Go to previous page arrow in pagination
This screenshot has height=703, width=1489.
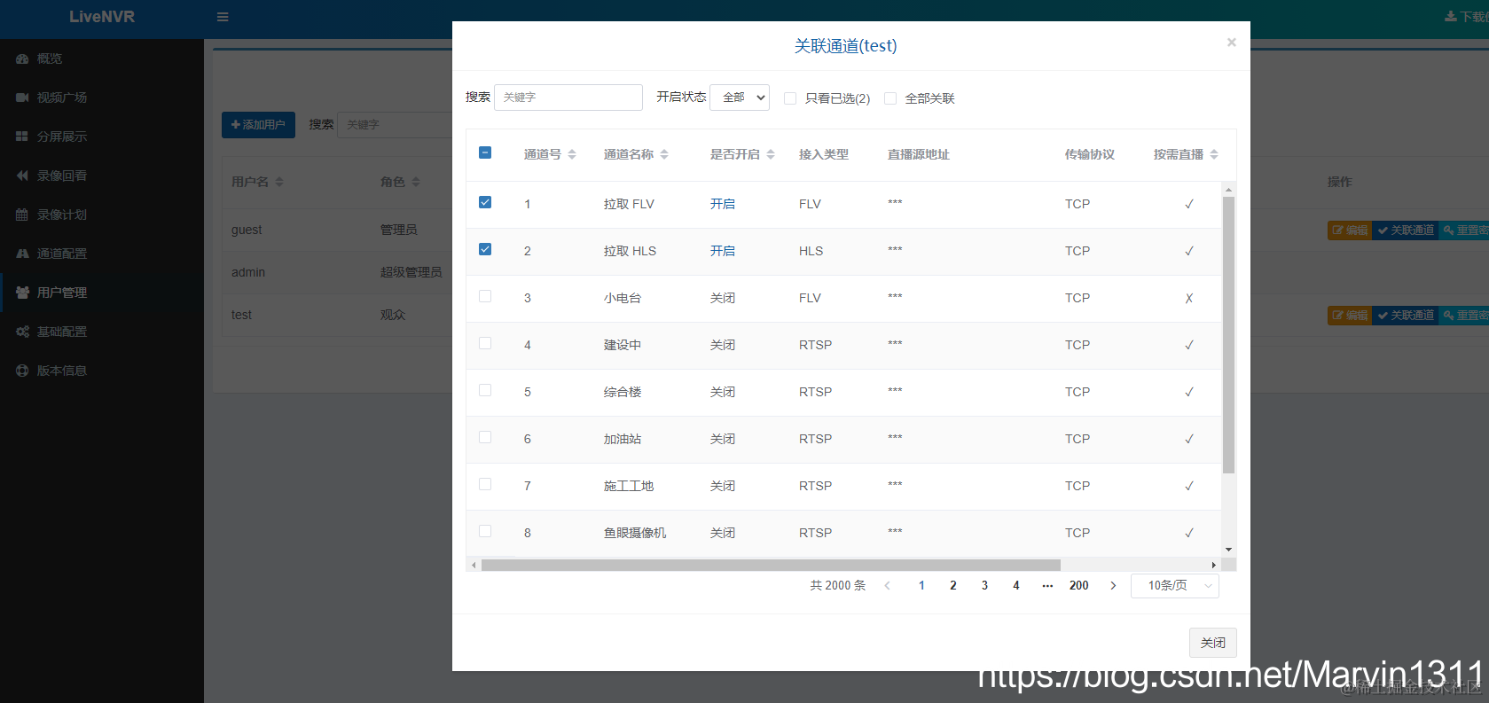[887, 585]
